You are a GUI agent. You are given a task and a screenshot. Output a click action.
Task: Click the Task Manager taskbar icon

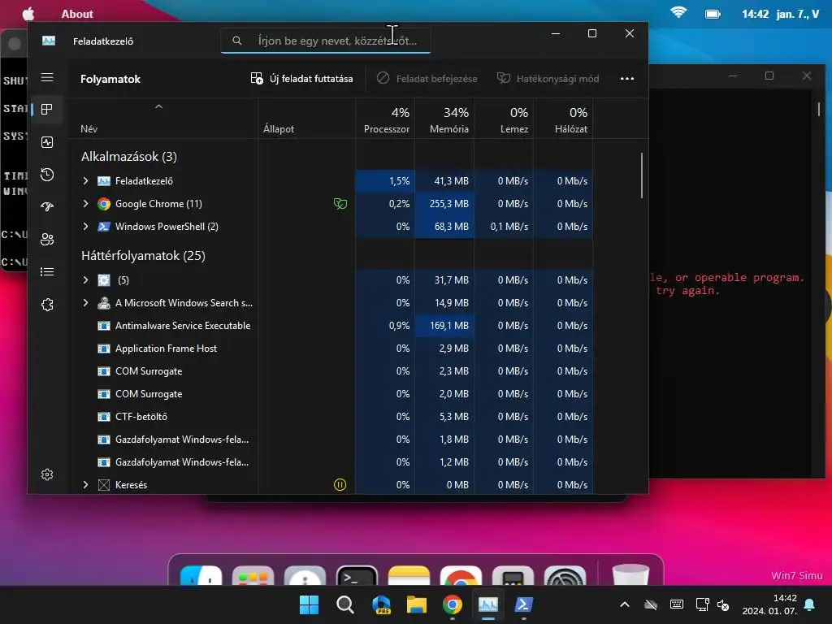pos(488,604)
